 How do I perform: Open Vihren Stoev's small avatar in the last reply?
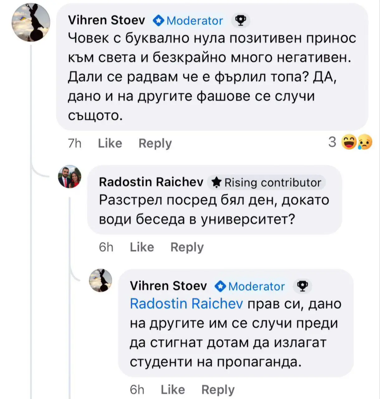click(100, 280)
